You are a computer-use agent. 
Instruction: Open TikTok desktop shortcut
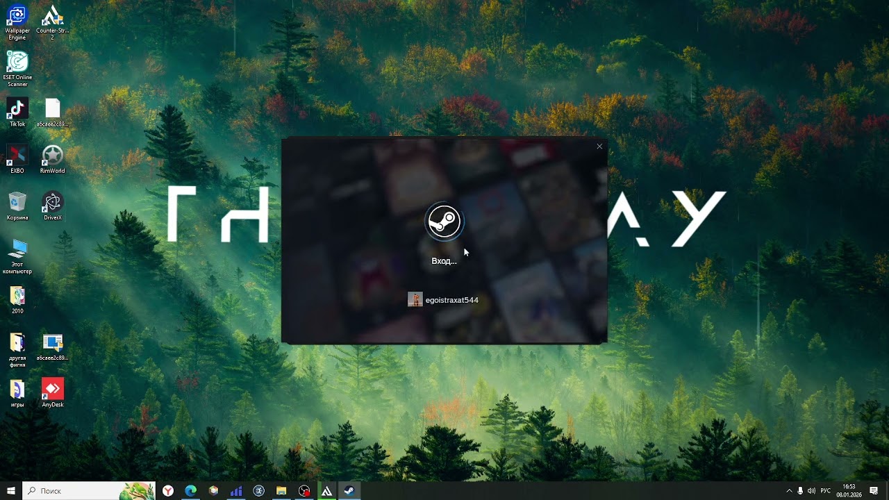point(17,112)
